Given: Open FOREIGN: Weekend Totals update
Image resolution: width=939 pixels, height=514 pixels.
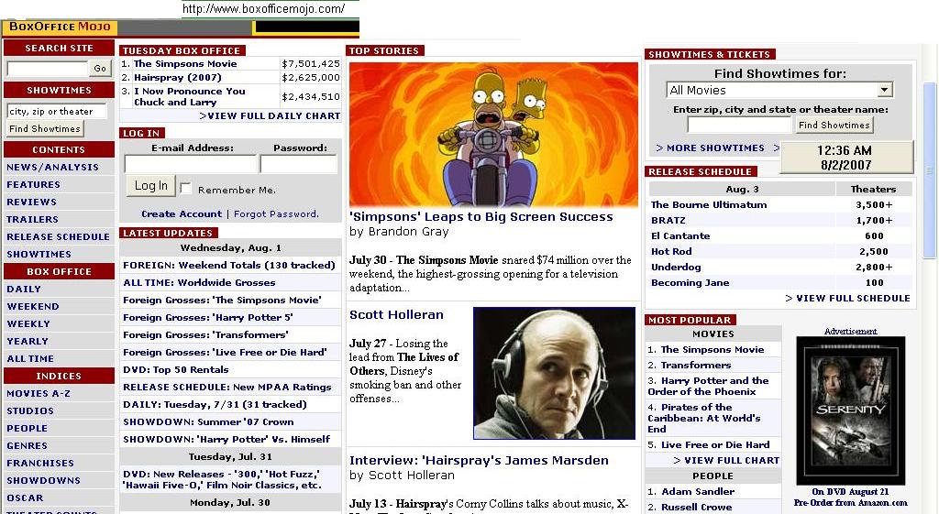Looking at the screenshot, I should 228,265.
